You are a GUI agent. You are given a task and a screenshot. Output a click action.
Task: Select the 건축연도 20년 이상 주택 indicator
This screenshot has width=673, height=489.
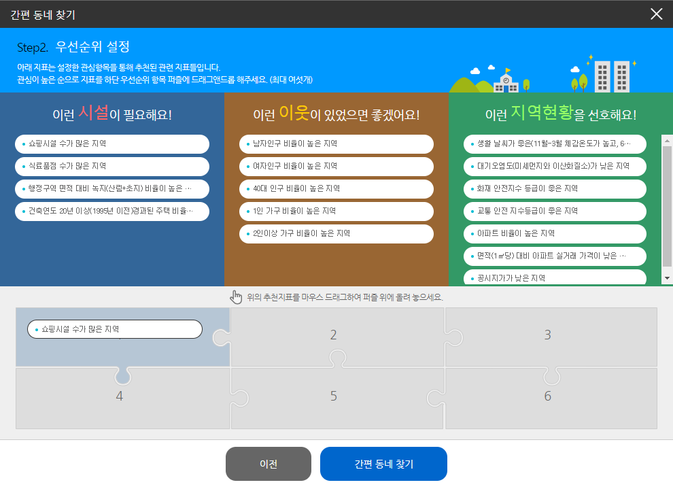point(111,212)
